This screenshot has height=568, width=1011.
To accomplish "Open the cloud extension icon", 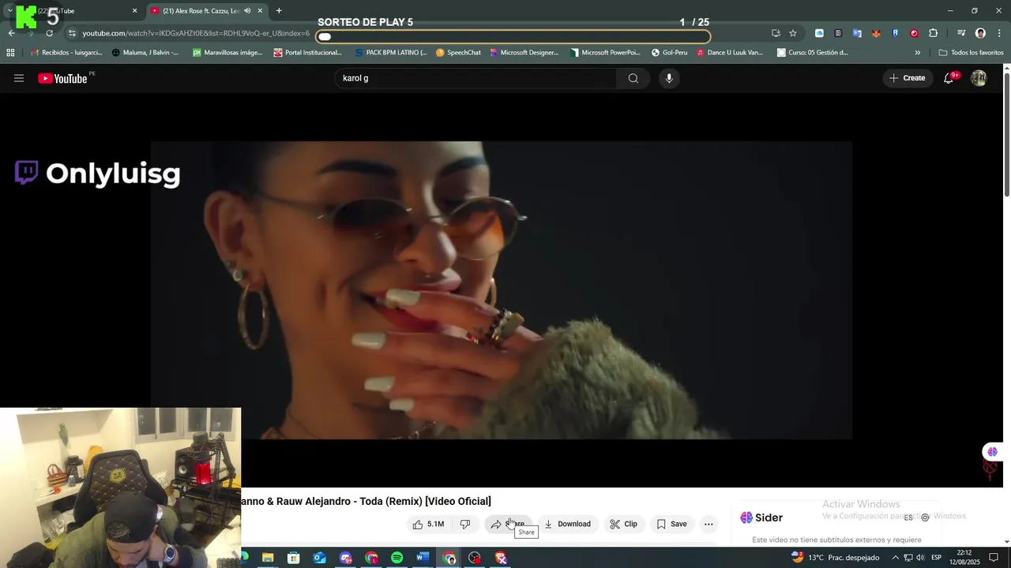I will coord(819,33).
